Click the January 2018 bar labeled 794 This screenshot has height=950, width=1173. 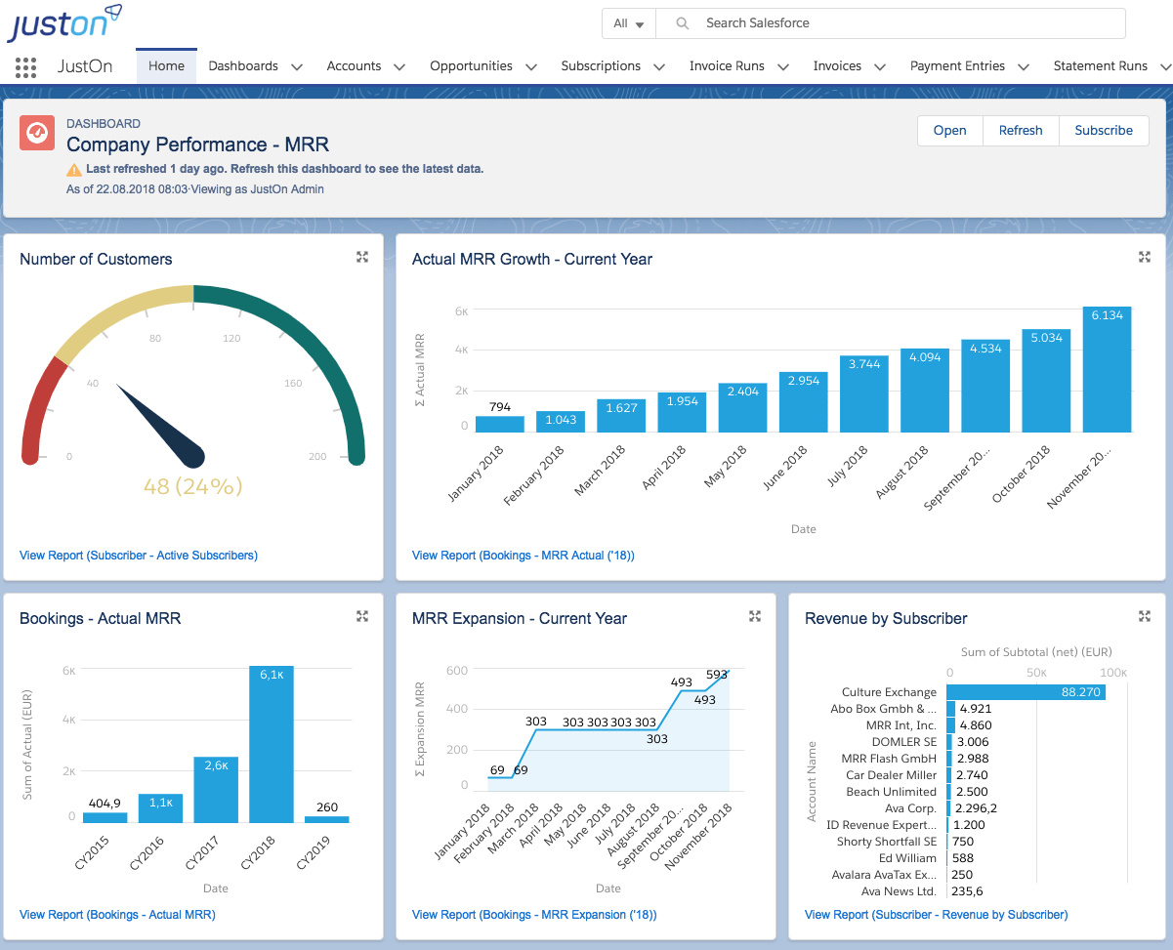[x=500, y=424]
